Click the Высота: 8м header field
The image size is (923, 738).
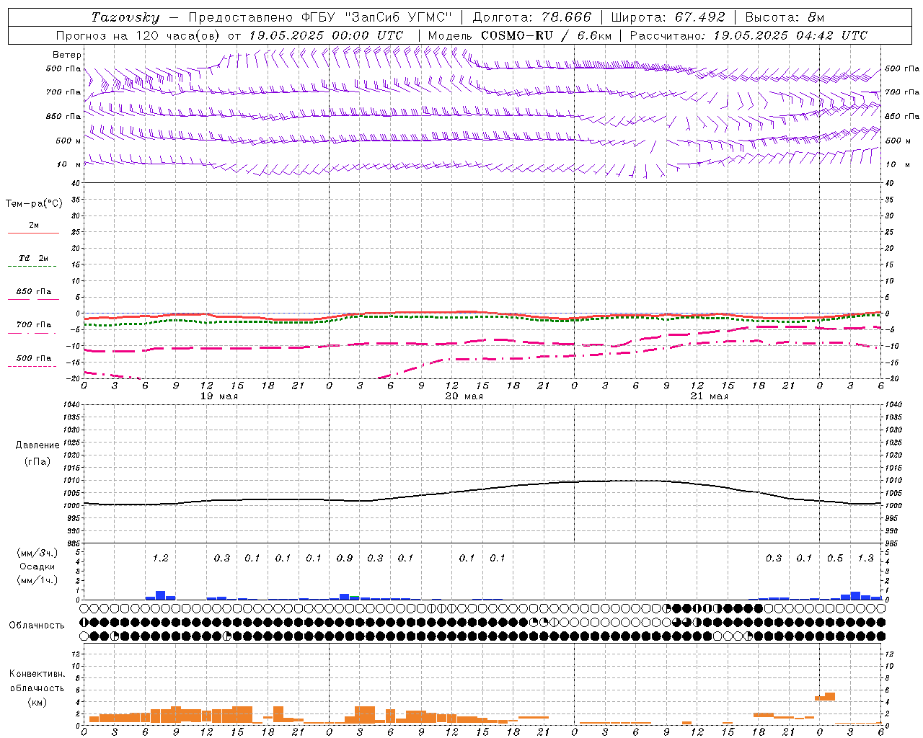785,17
